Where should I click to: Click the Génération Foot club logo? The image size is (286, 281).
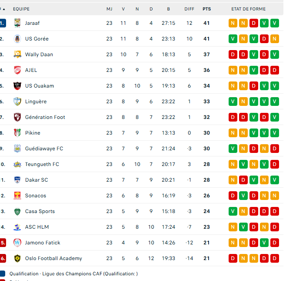17,117
